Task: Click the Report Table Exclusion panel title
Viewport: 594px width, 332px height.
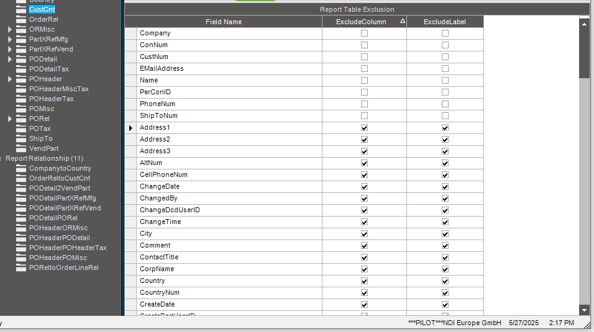Action: click(357, 9)
